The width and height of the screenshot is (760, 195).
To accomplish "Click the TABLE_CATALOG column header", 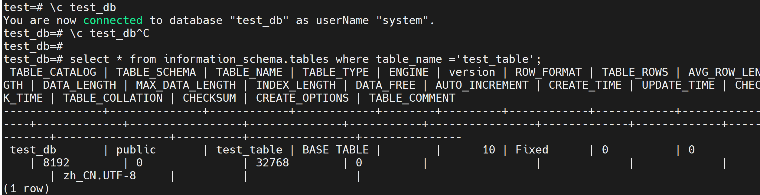I will point(53,72).
